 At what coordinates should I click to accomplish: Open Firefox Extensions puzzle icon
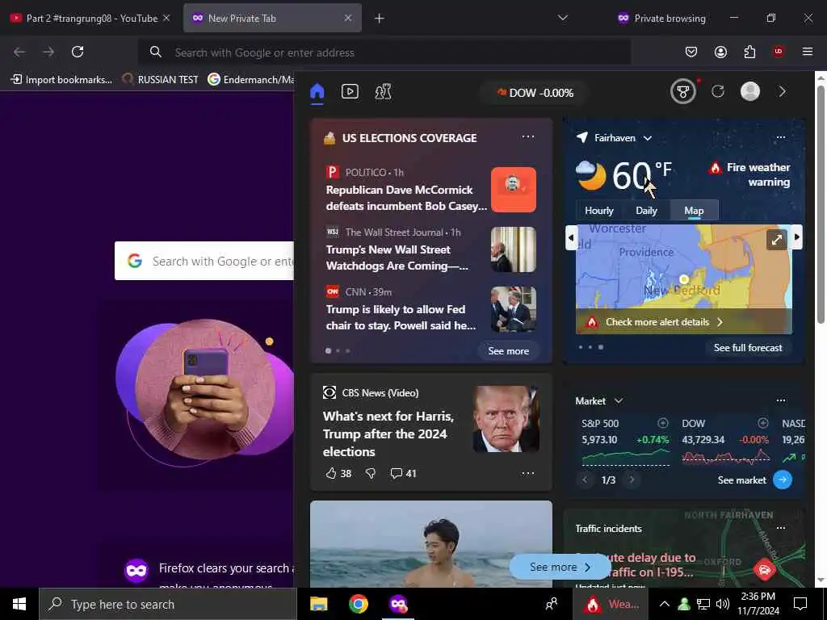click(749, 52)
